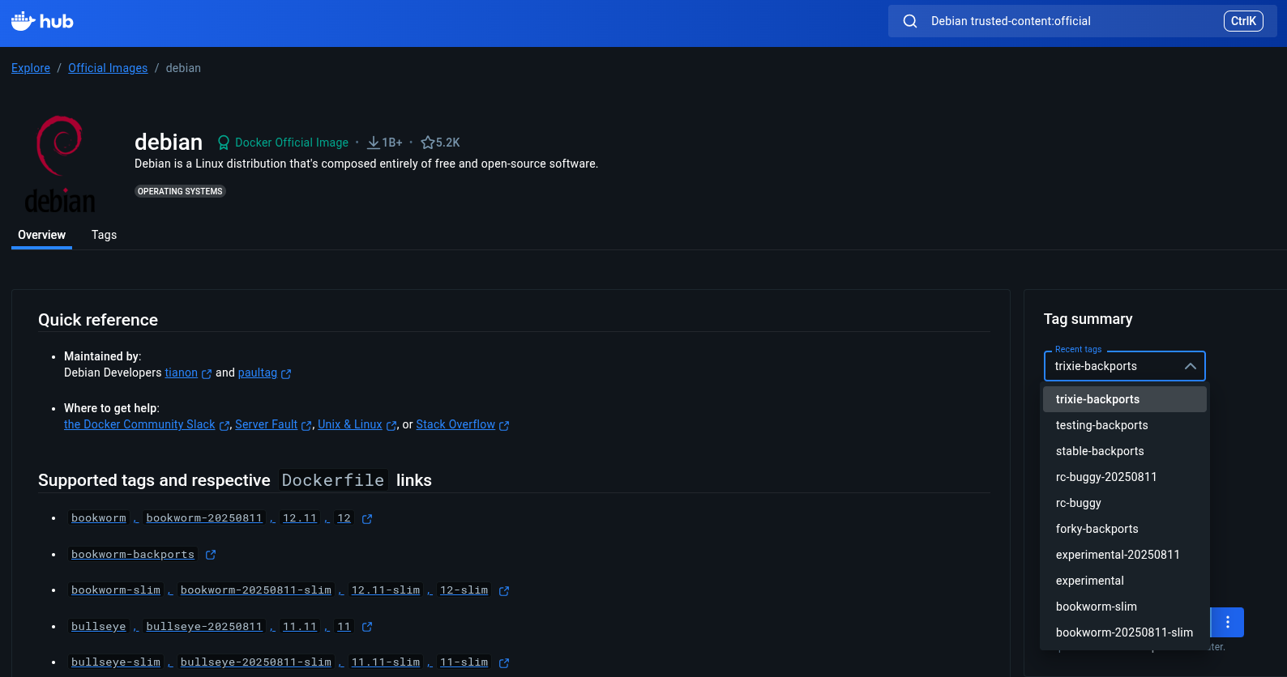Open the Explore breadcrumb link
Image resolution: width=1287 pixels, height=677 pixels.
point(31,68)
